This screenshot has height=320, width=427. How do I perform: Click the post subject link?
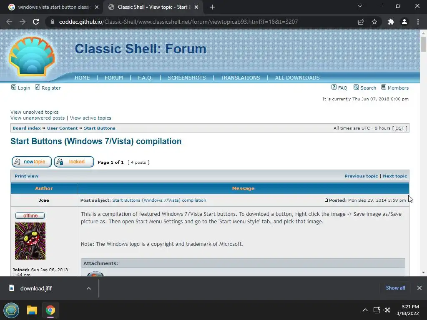[159, 200]
